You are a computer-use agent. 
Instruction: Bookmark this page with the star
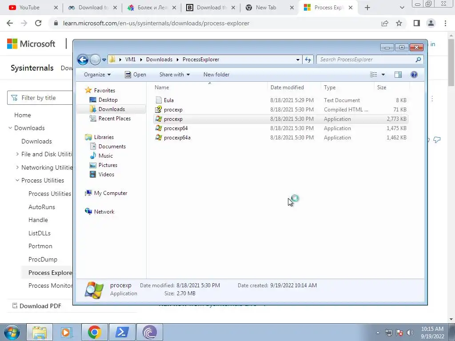399,23
